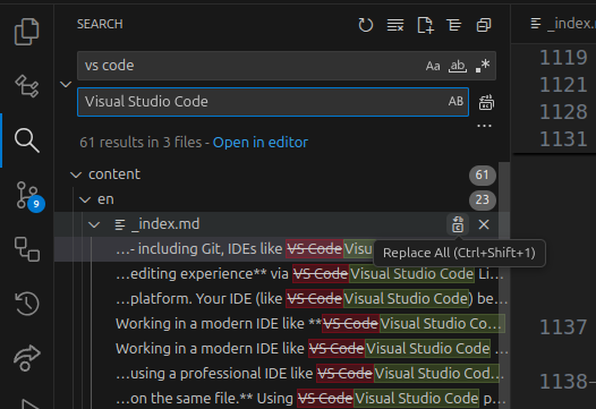Screen dimensions: 596x409
Task: Refresh the search results
Action: [366, 25]
